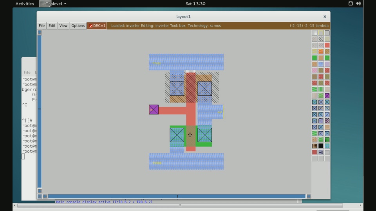Select the pink layer swatch in palette
This screenshot has width=376, height=211.
(x=315, y=70)
